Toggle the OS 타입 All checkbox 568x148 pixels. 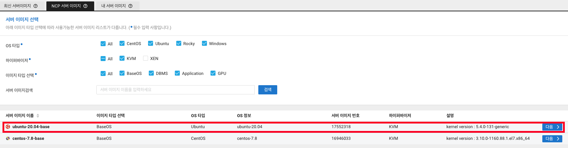tap(103, 44)
